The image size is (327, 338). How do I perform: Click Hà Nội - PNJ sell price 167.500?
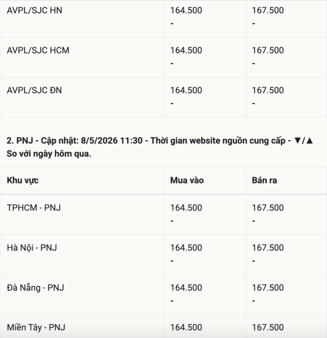[268, 248]
